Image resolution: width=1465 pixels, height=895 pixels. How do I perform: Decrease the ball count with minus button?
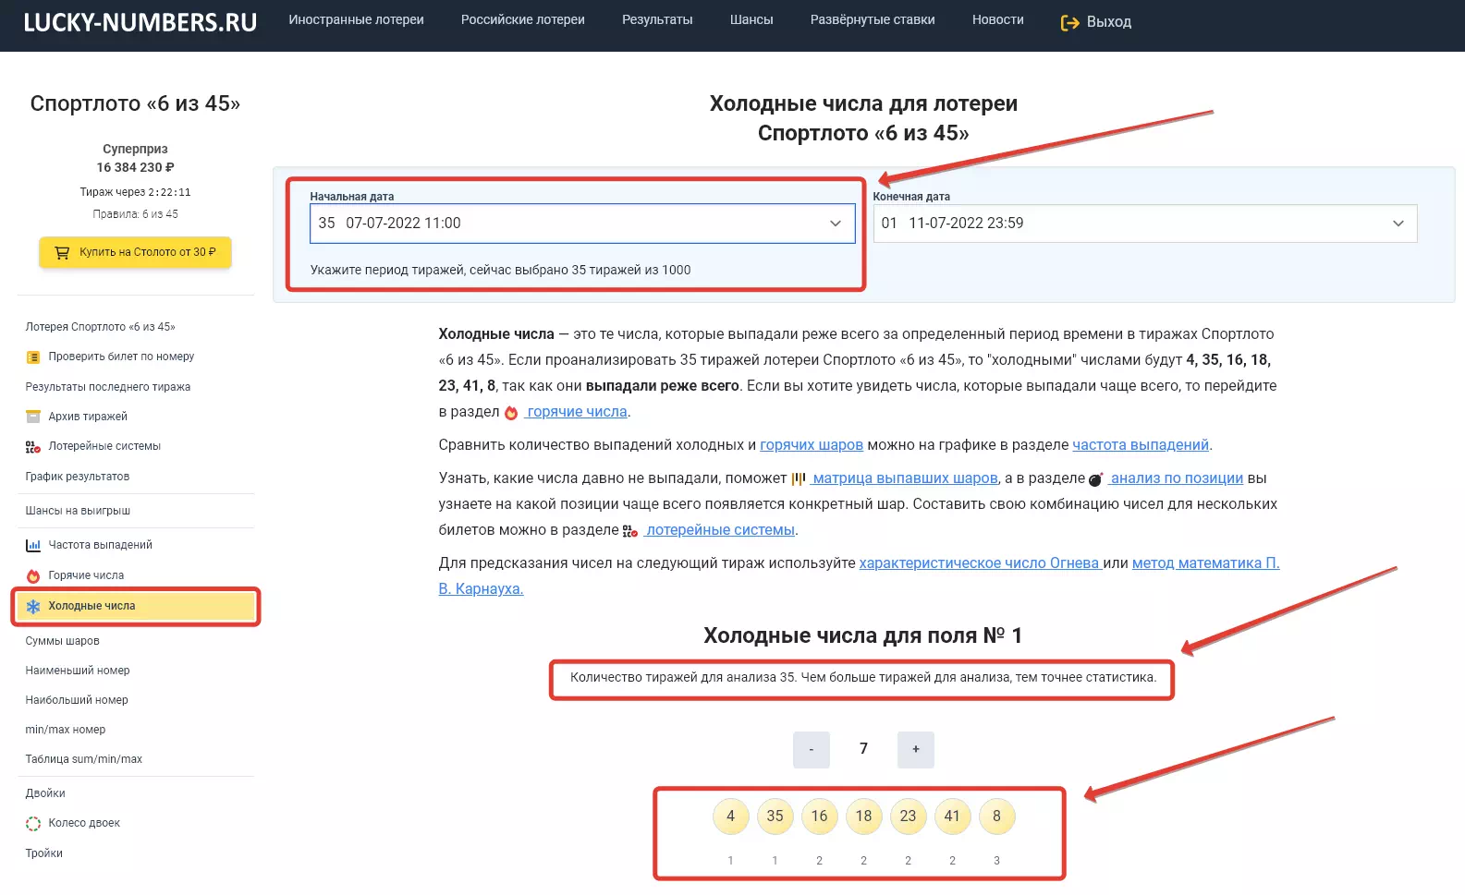812,750
